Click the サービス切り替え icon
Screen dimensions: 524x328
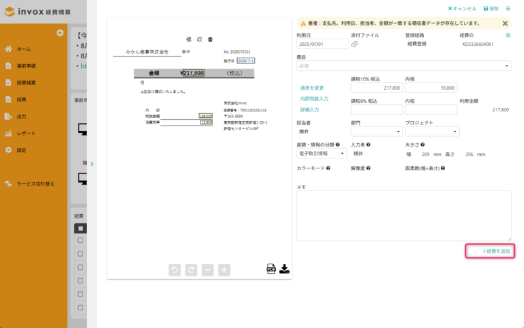tap(9, 183)
